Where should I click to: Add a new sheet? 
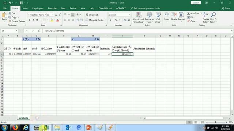pyautogui.click(x=37, y=118)
